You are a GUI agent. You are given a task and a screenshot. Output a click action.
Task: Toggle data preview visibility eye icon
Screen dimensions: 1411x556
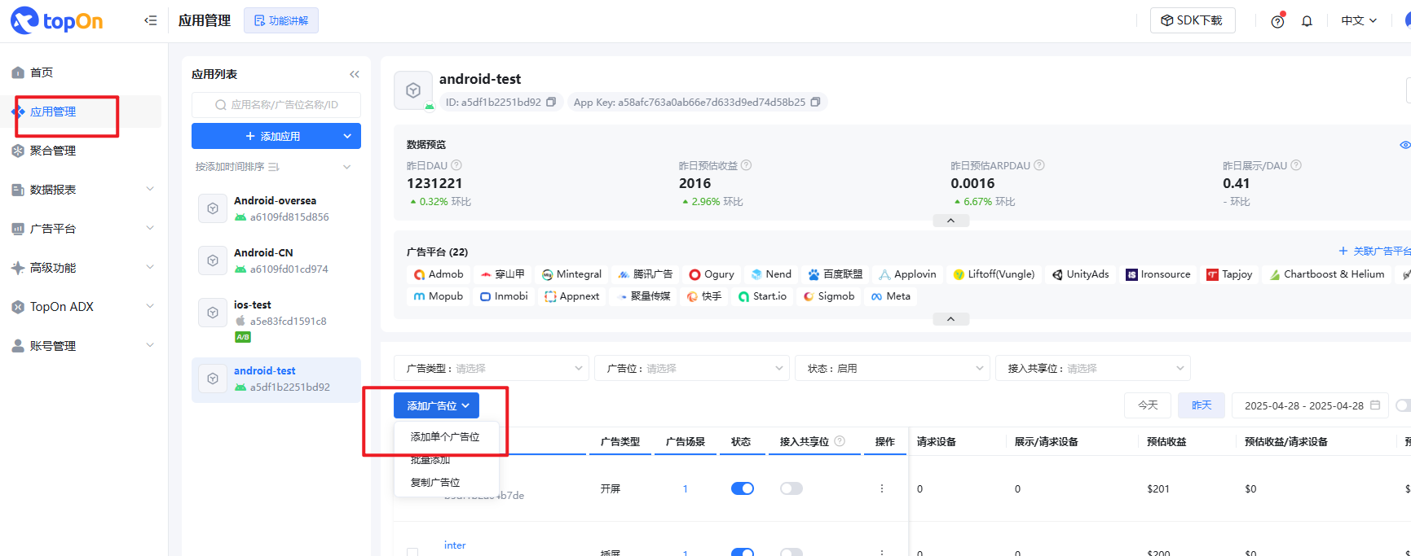point(1404,145)
